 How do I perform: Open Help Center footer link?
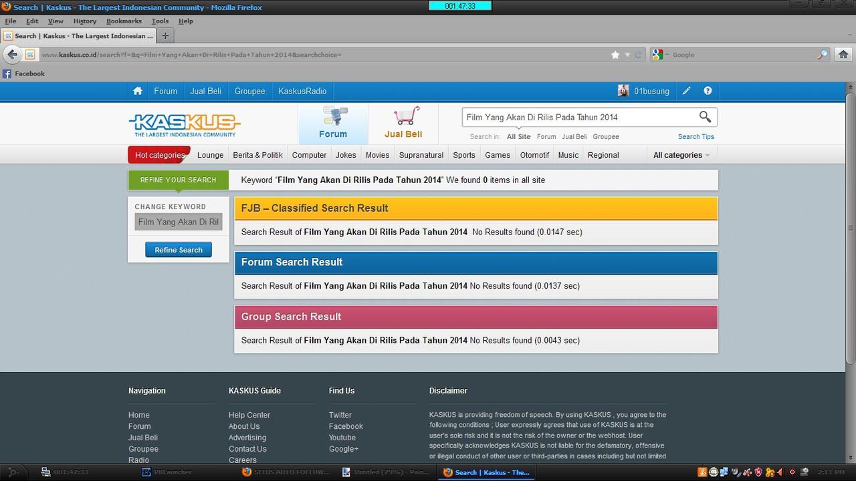249,415
